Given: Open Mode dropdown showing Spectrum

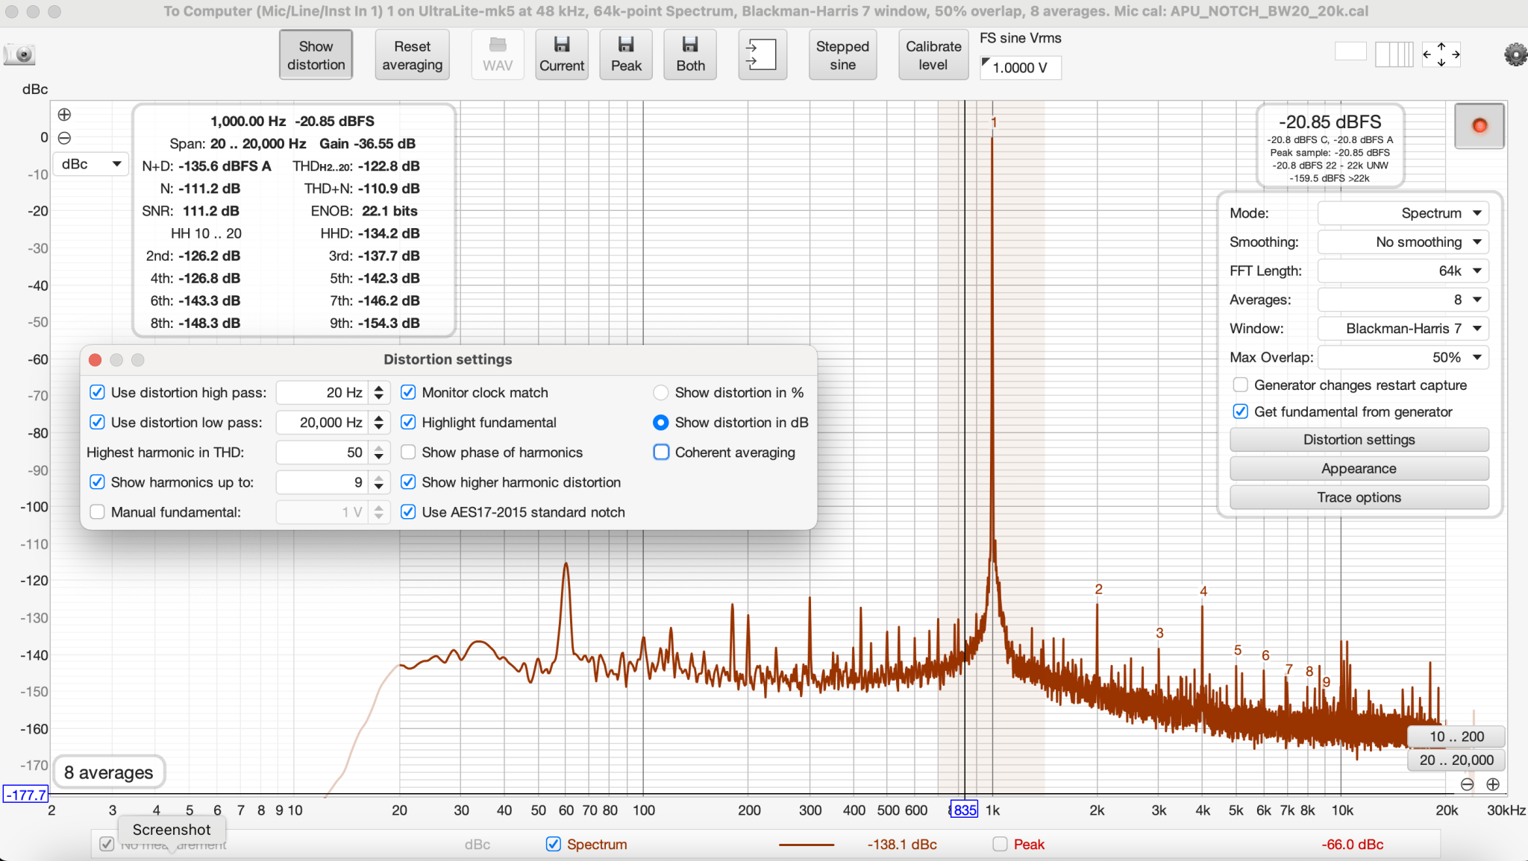Looking at the screenshot, I should point(1403,213).
